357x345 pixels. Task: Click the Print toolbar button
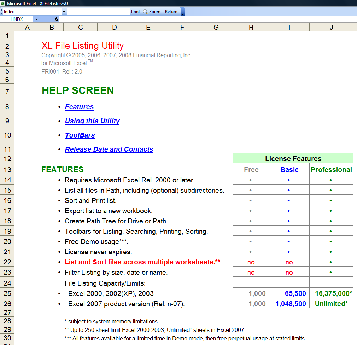tap(135, 12)
